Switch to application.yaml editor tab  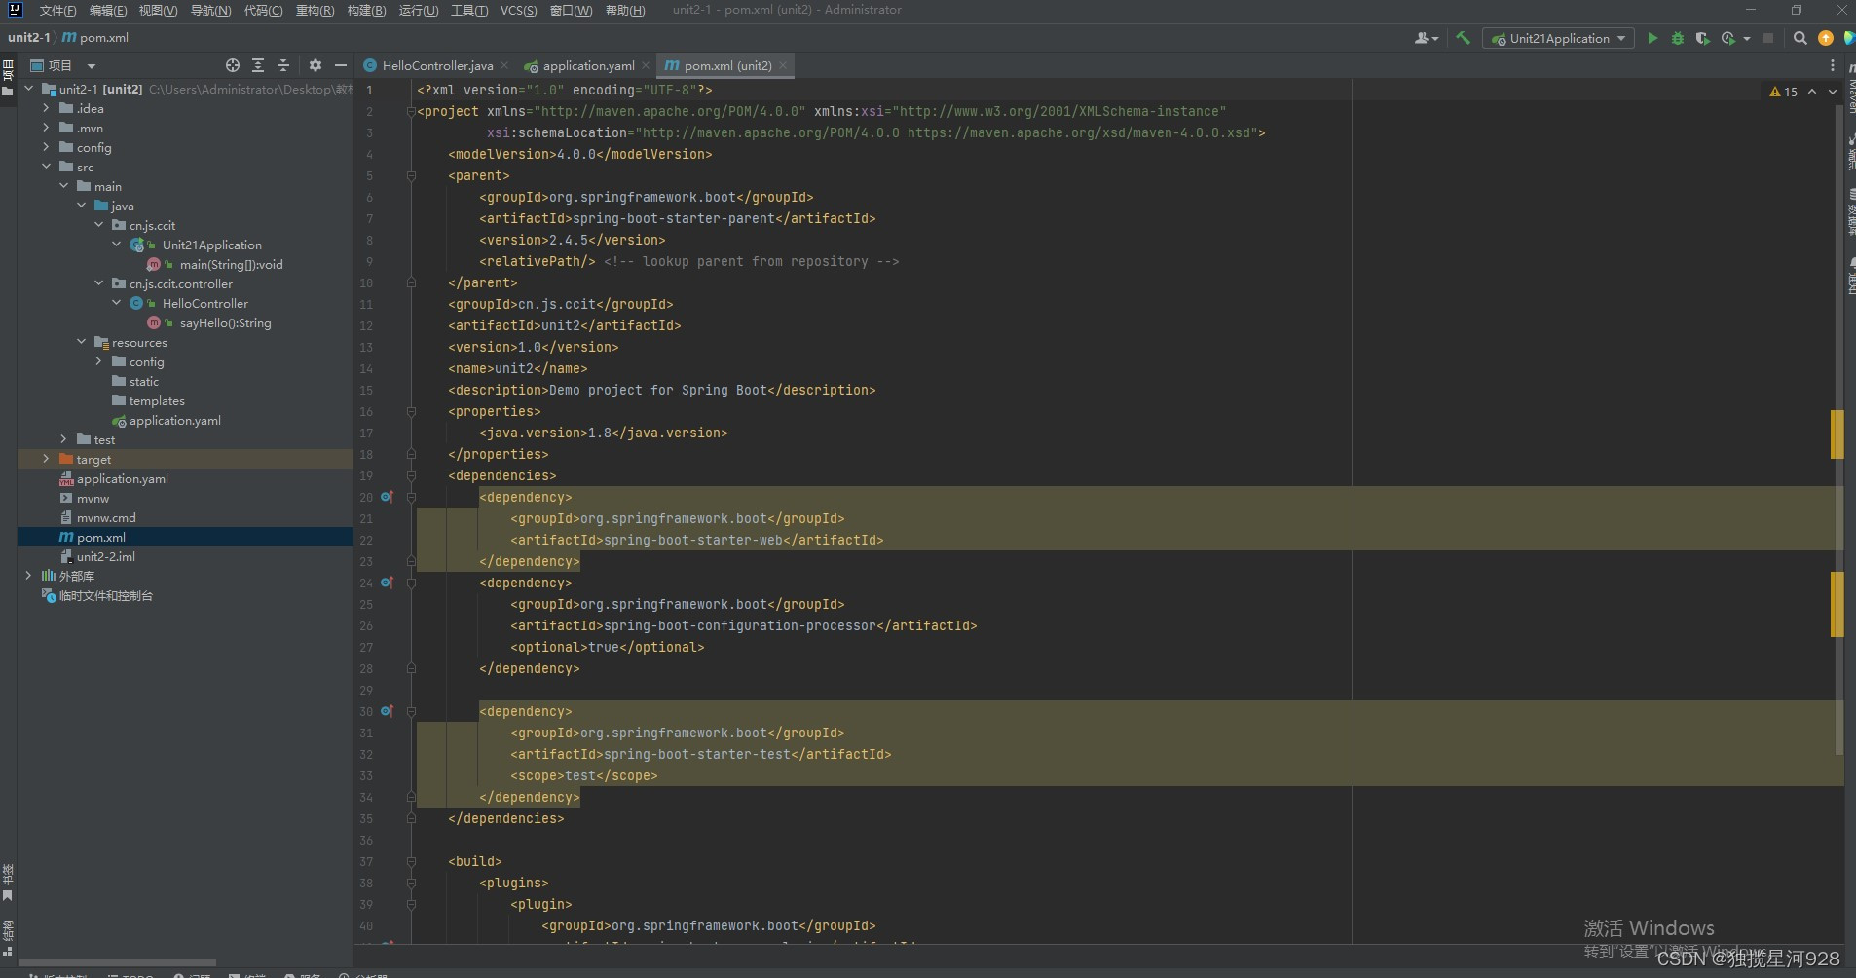pyautogui.click(x=587, y=65)
